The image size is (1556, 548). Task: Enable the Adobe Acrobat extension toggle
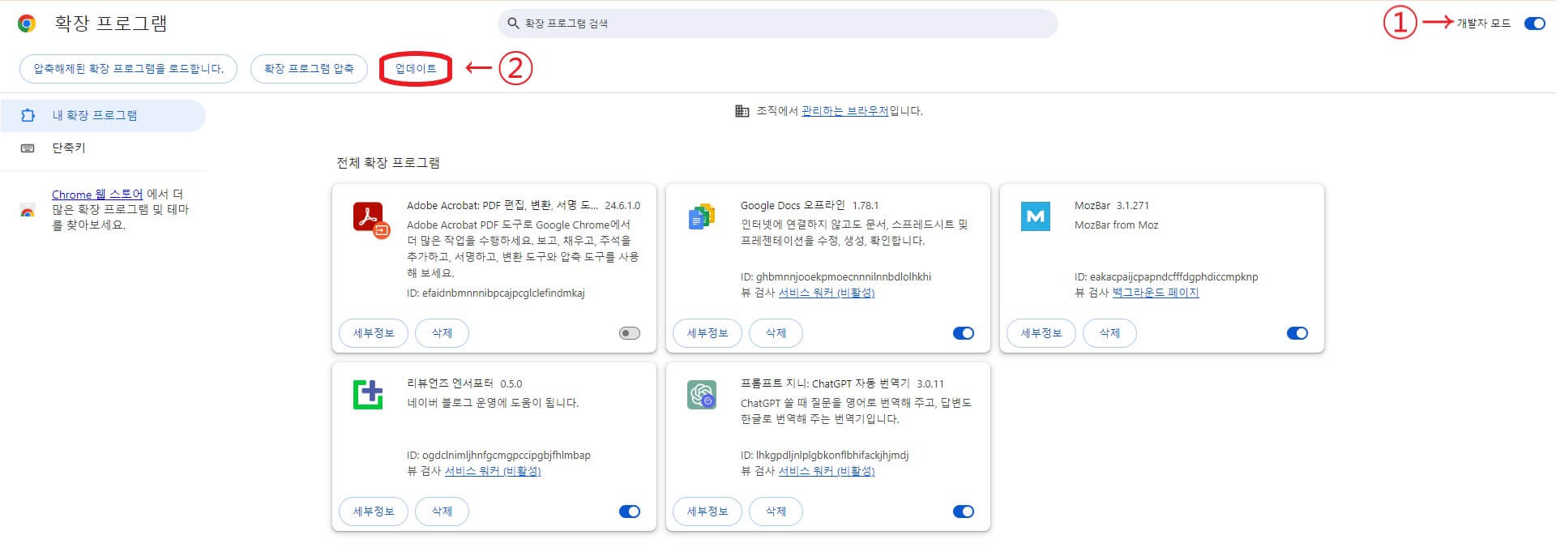(630, 333)
